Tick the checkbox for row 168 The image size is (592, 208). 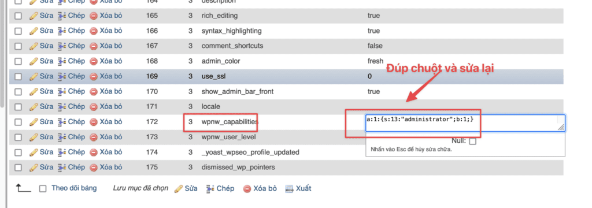click(x=18, y=61)
